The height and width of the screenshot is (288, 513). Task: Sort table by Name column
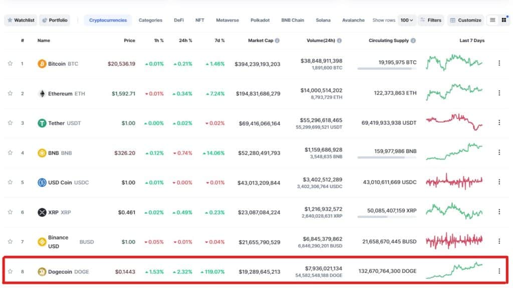pyautogui.click(x=44, y=40)
